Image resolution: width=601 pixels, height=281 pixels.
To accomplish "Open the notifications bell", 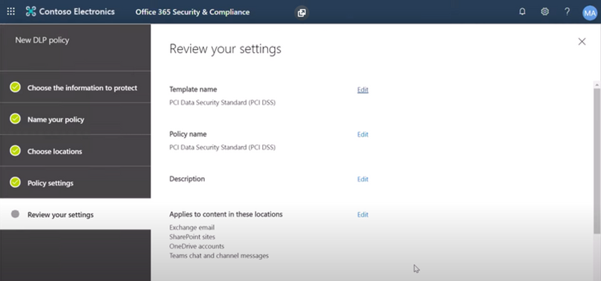I will tap(522, 11).
